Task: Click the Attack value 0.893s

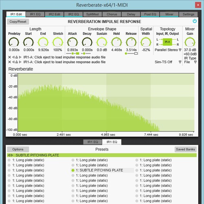Action: (x=73, y=50)
